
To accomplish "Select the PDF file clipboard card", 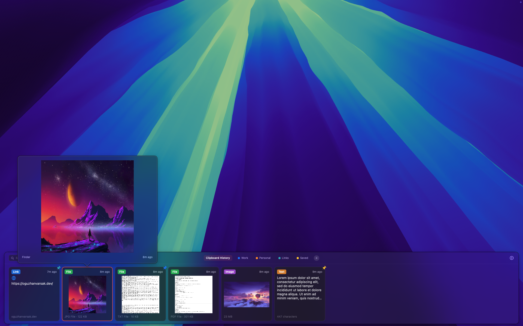I will [193, 294].
